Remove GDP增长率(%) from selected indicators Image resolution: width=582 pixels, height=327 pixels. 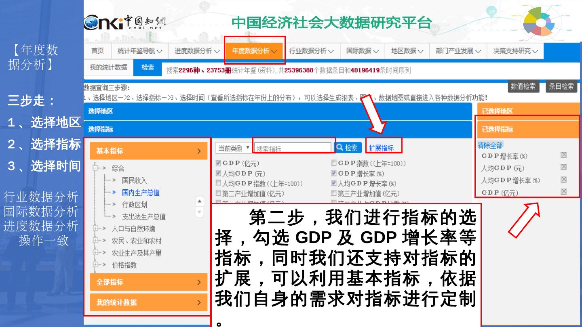pos(563,155)
